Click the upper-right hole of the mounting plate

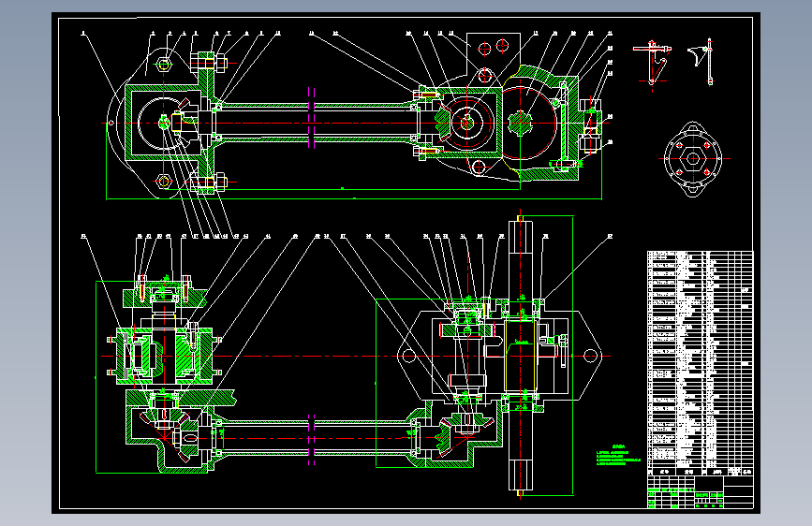pos(502,46)
